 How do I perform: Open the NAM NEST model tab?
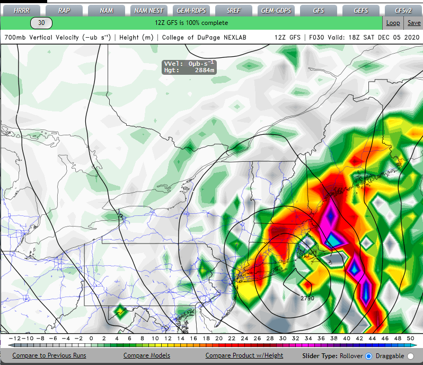148,11
